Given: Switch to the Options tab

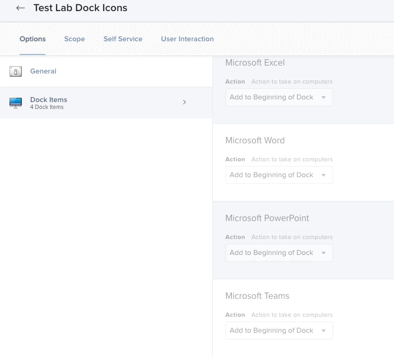Looking at the screenshot, I should point(33,39).
